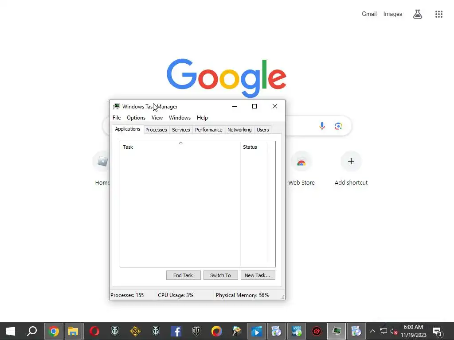This screenshot has height=340, width=454.
Task: Click the Chrome icon in the taskbar
Action: [x=54, y=331]
